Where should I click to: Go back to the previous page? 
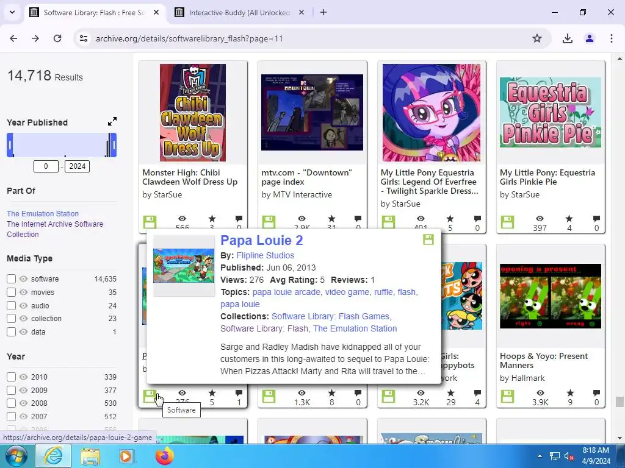(13, 38)
